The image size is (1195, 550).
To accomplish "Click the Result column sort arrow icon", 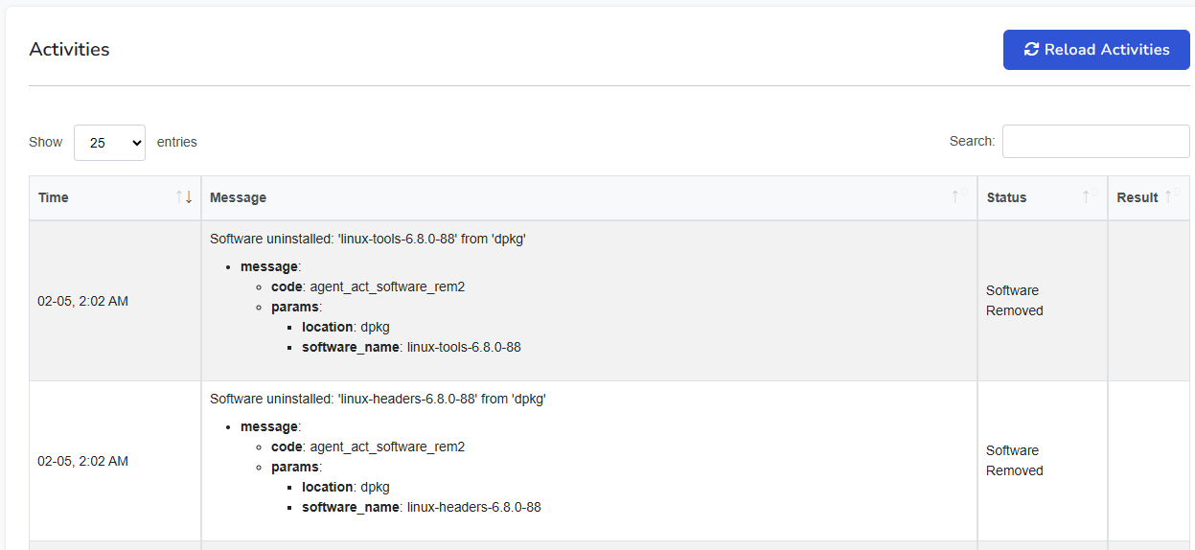I will click(x=1168, y=197).
